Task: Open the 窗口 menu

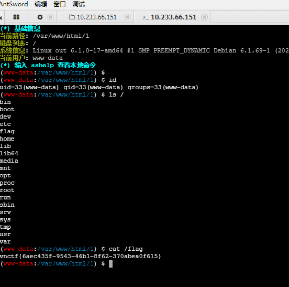Action: pos(60,4)
